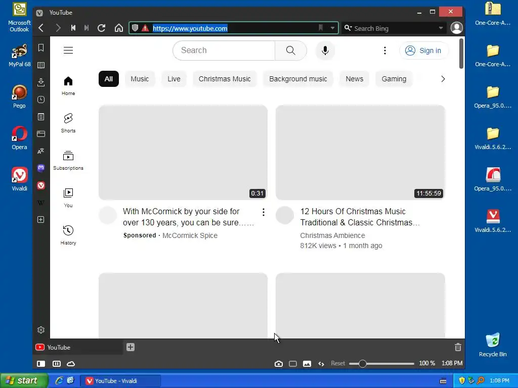Select the Live filter chip
Screen dimensions: 518x388
click(174, 79)
